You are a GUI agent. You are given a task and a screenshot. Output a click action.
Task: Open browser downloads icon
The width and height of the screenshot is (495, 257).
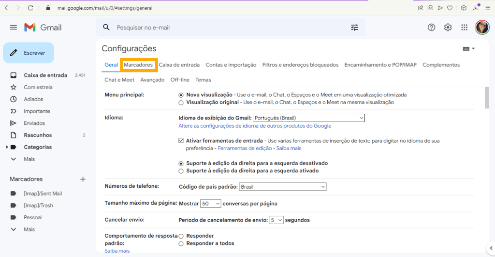point(476,8)
